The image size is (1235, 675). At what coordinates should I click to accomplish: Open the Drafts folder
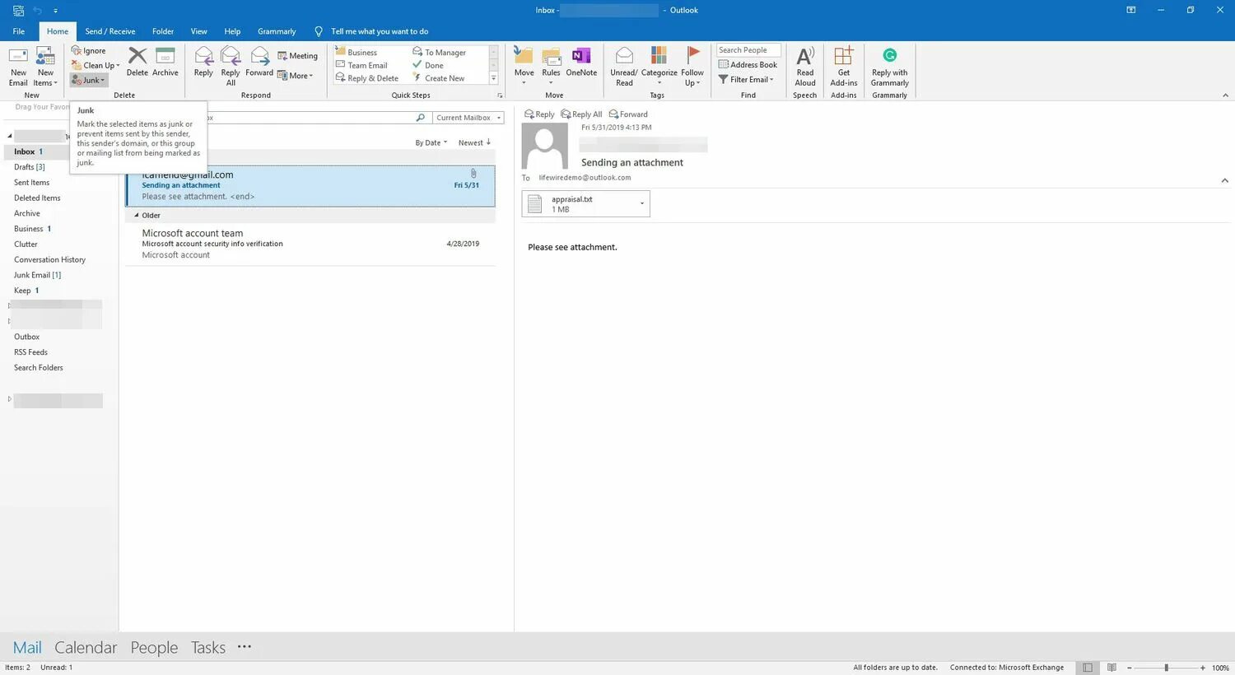30,167
